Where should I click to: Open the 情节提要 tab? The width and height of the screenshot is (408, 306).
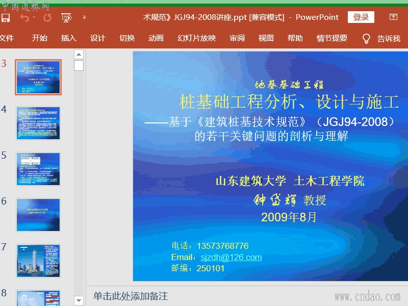click(x=332, y=38)
